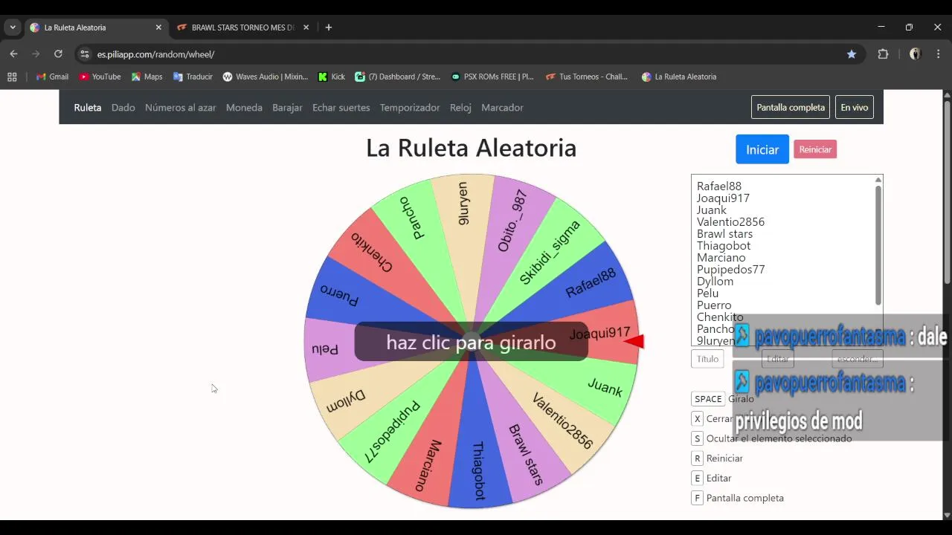Open Echar suertes page
952x535 pixels.
pos(341,108)
